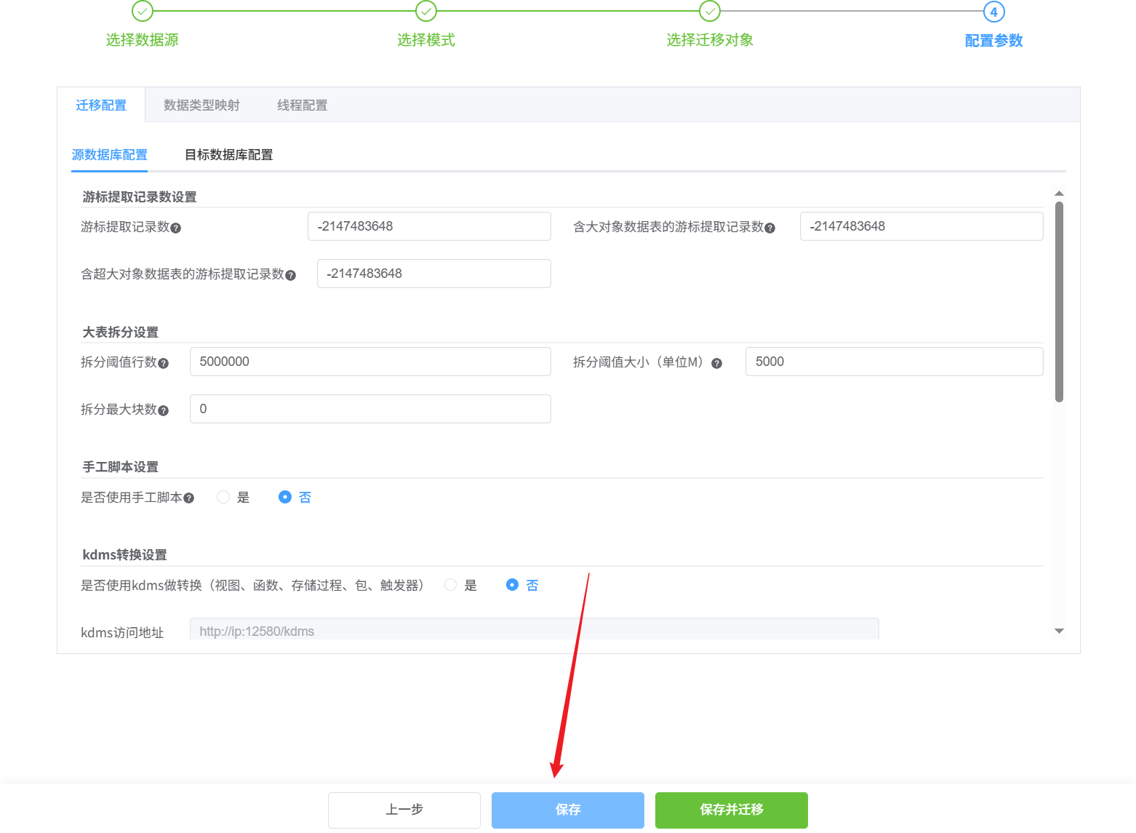Open help icon beside 游标提取记录数
The image size is (1136, 833).
pyautogui.click(x=175, y=228)
